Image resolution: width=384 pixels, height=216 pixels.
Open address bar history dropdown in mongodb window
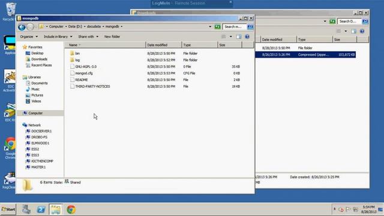pyautogui.click(x=210, y=26)
